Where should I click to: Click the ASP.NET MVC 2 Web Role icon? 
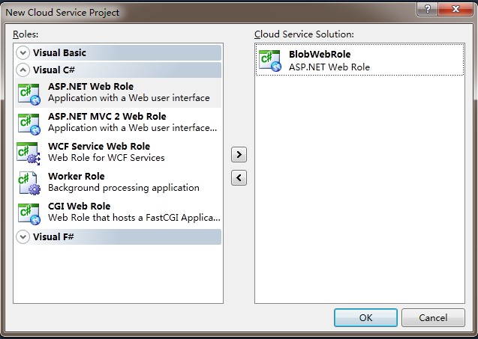(29, 122)
